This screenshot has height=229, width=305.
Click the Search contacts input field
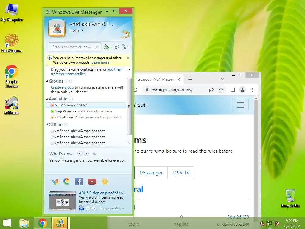pos(75,47)
